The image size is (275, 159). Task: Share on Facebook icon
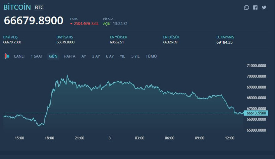[x=255, y=7]
